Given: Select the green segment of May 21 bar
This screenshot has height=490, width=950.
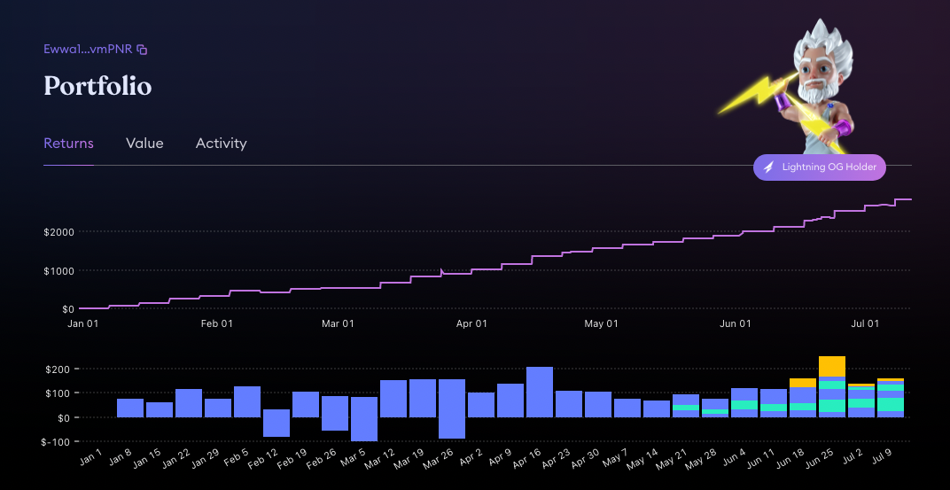Looking at the screenshot, I should click(x=686, y=408).
